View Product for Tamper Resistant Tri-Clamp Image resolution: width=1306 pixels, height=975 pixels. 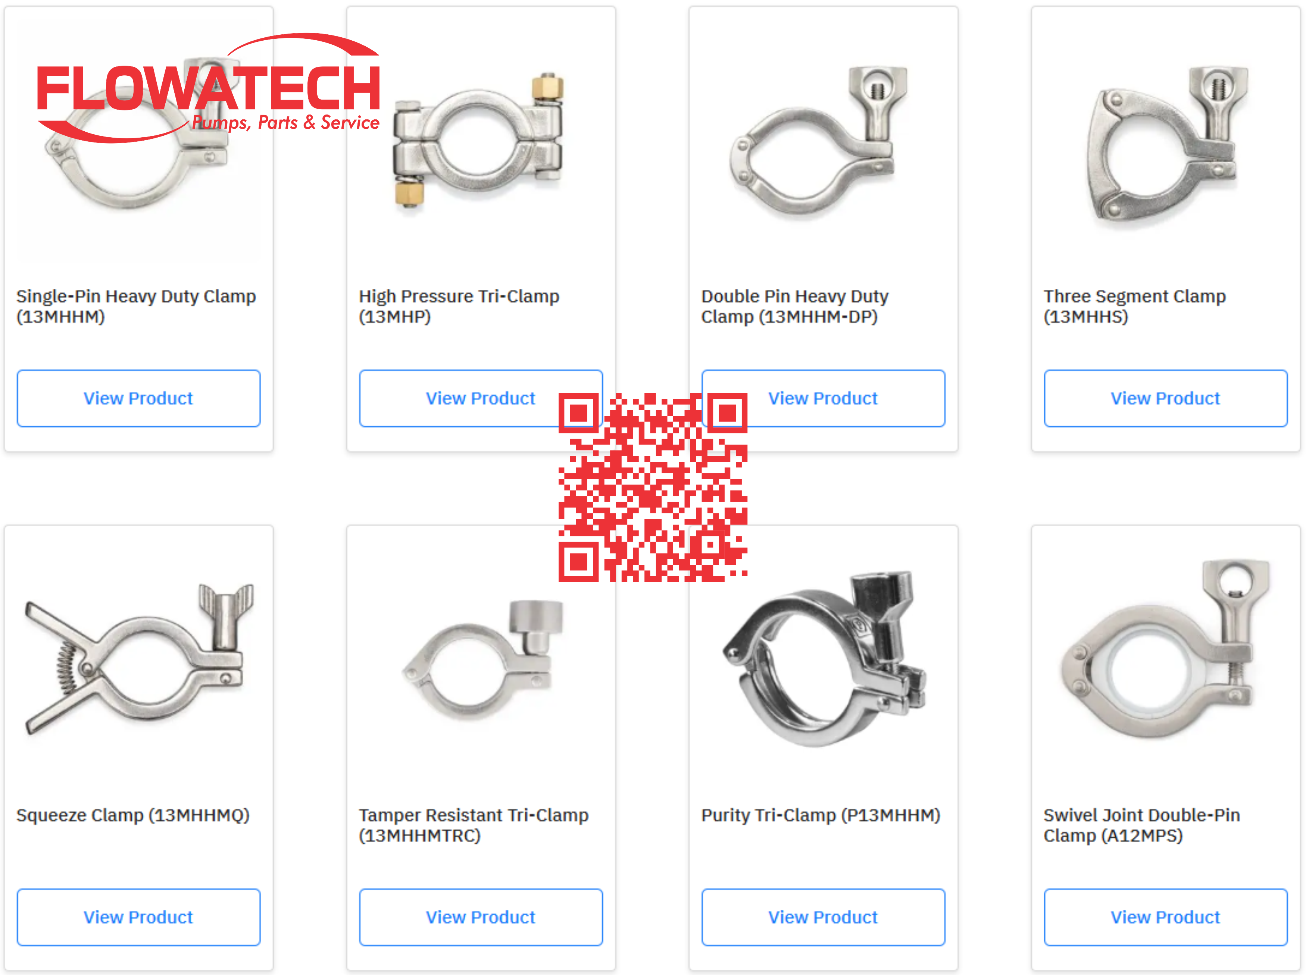click(481, 917)
